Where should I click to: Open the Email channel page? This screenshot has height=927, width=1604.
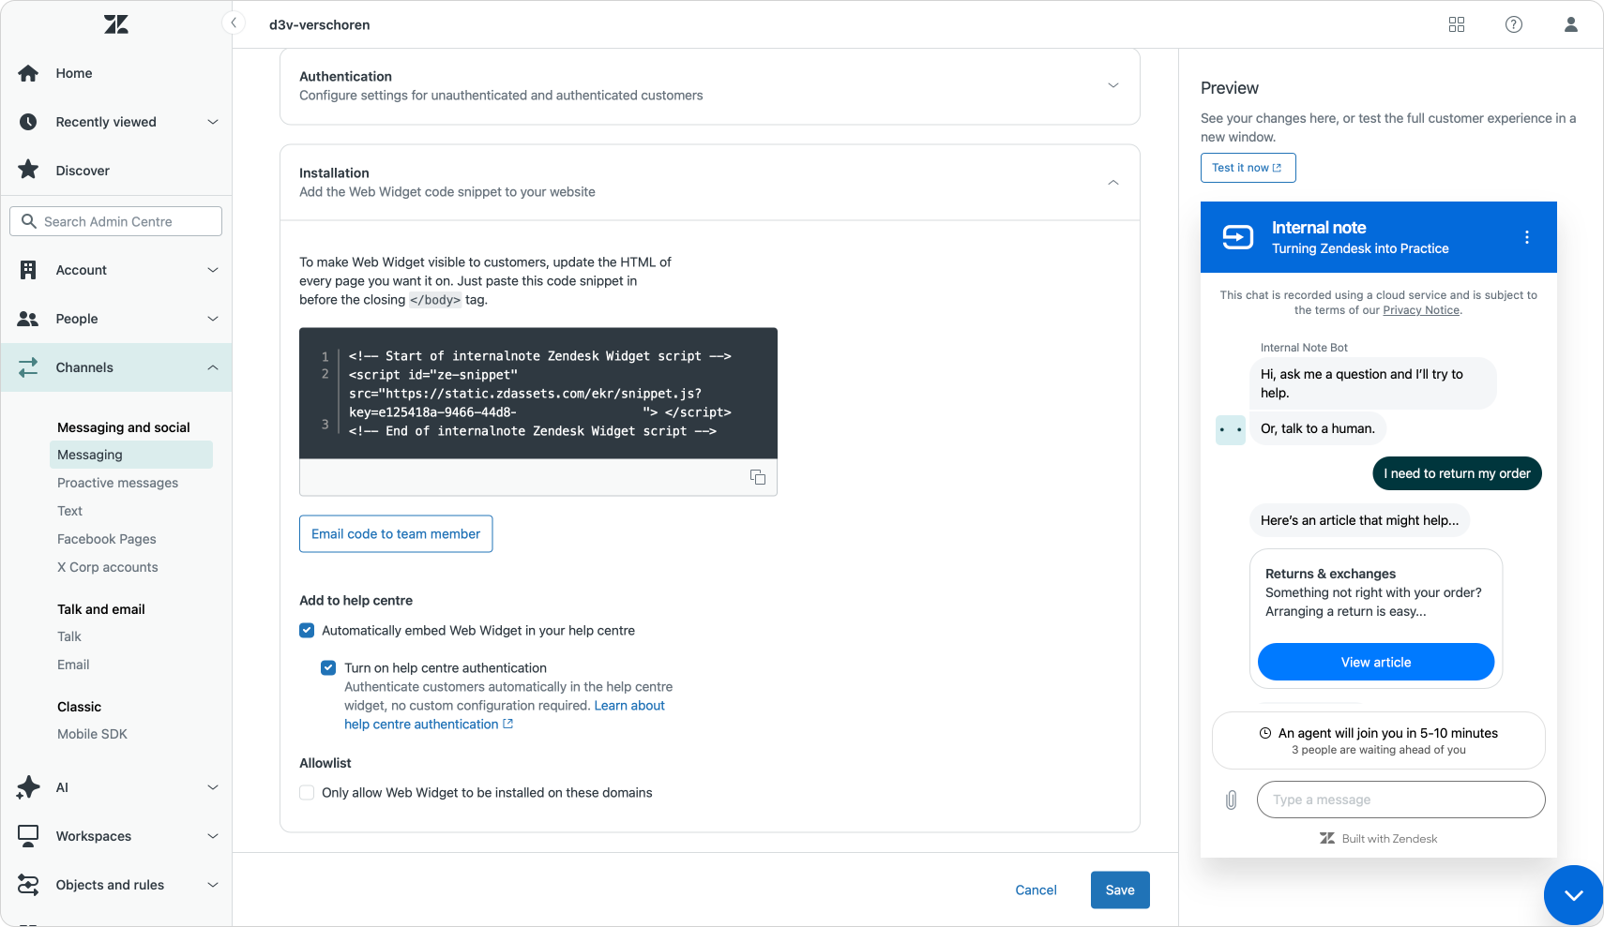(x=73, y=665)
